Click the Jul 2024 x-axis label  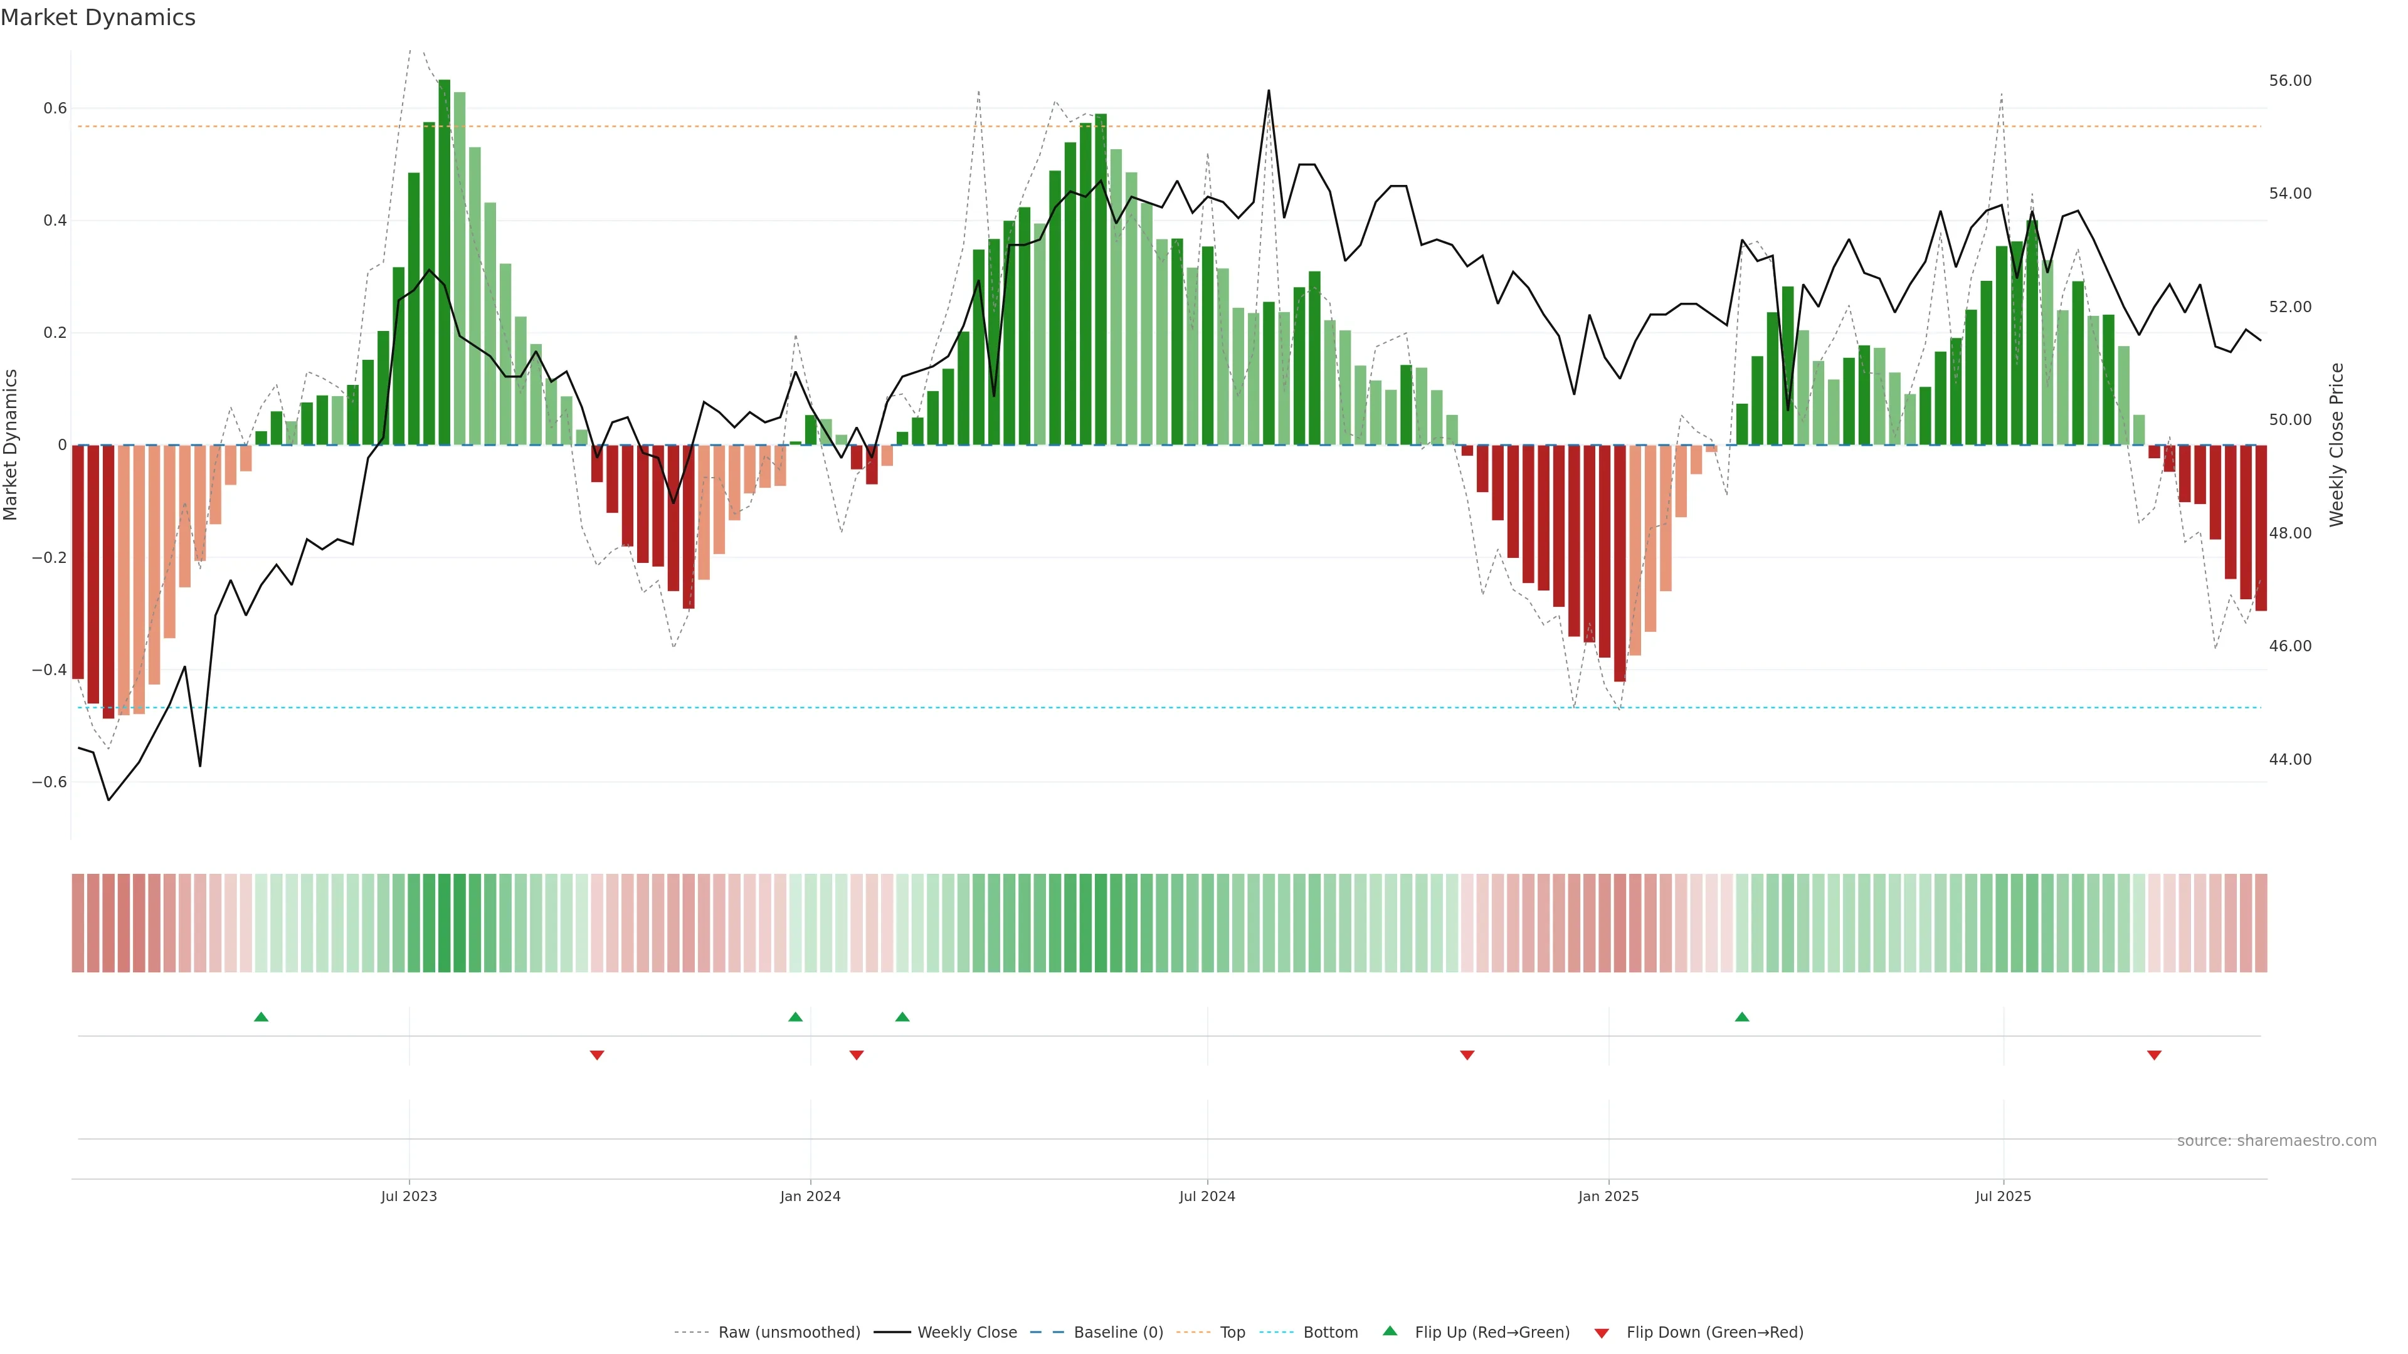1207,1196
